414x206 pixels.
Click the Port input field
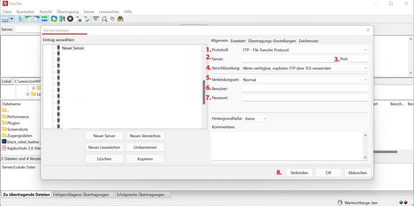(x=359, y=59)
